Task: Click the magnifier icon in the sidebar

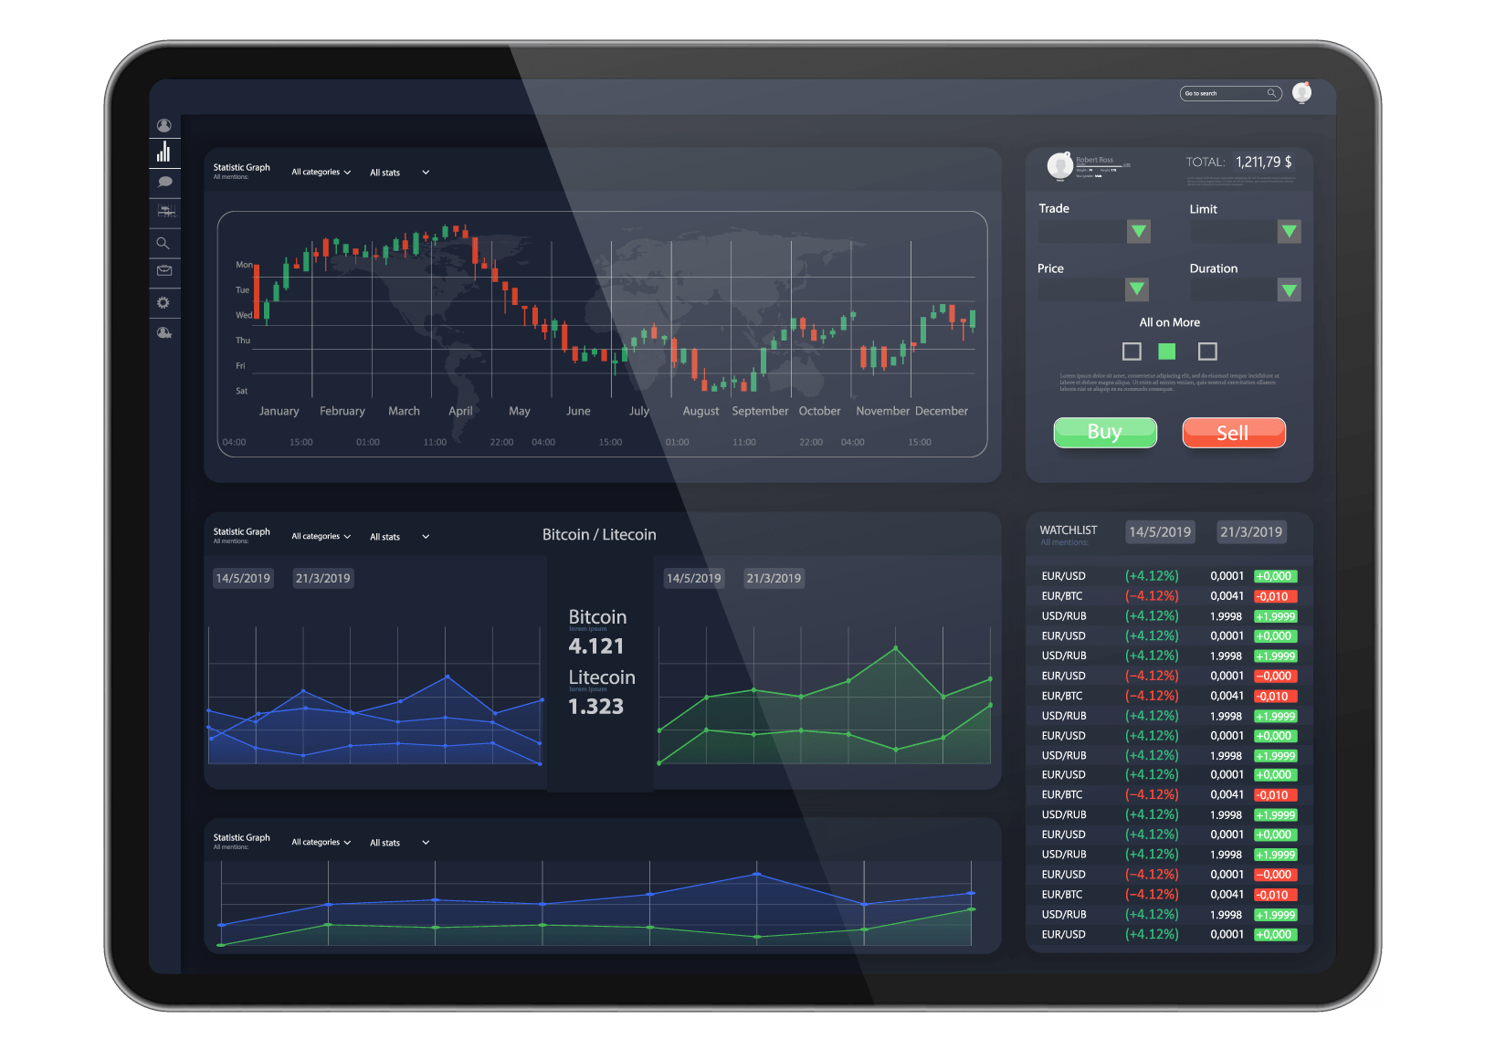Action: click(x=163, y=243)
